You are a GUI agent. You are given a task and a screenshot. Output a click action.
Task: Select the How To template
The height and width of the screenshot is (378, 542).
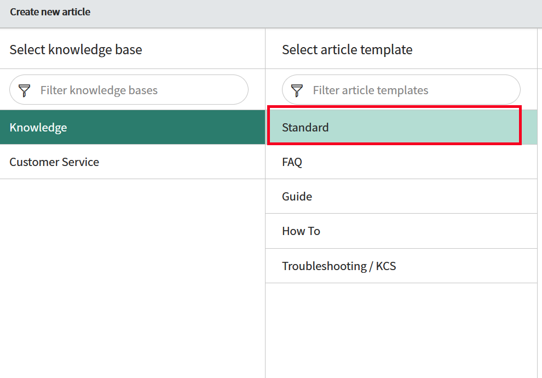[x=401, y=231]
